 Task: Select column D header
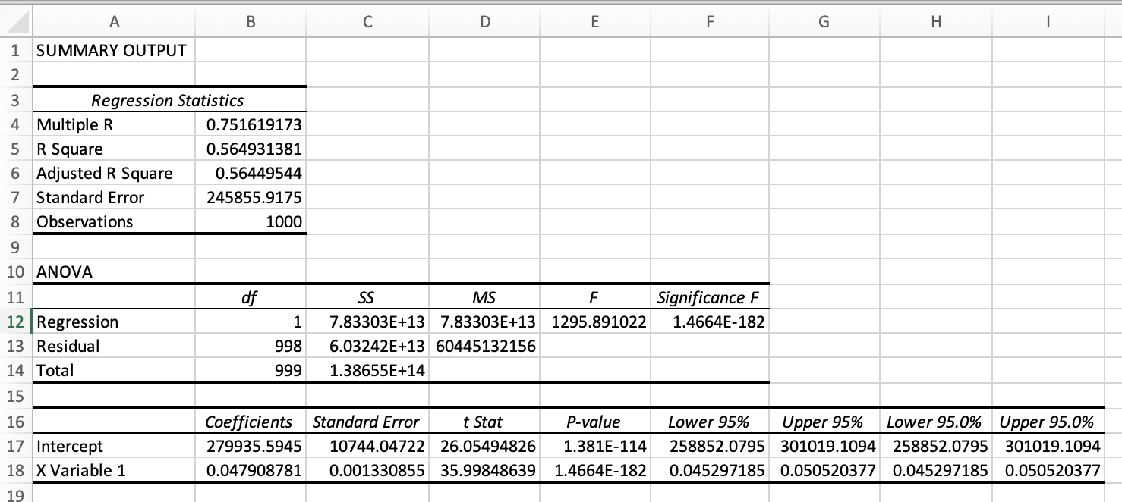point(484,24)
